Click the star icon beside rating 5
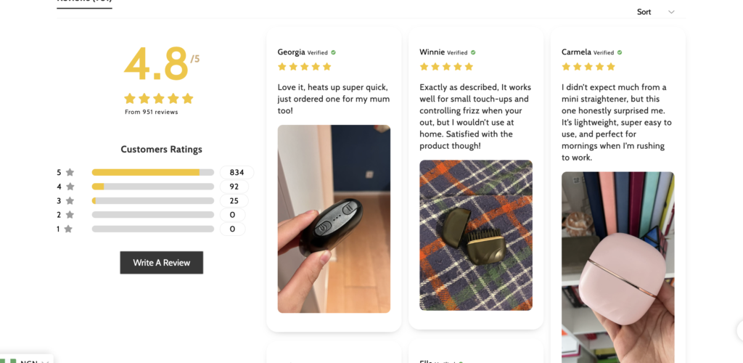743x363 pixels. pos(70,173)
